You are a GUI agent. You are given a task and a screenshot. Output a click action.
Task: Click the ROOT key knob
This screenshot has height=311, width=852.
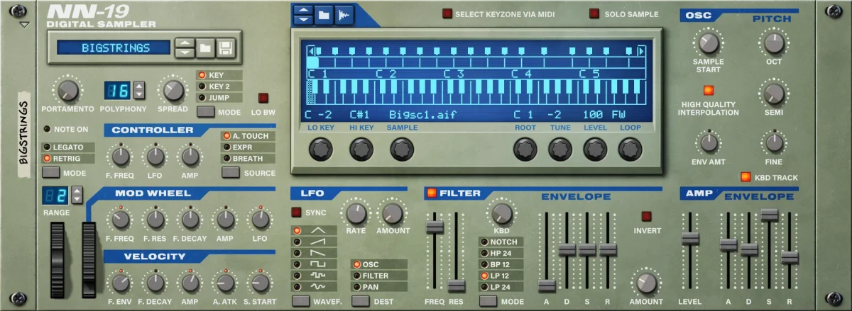coord(525,148)
